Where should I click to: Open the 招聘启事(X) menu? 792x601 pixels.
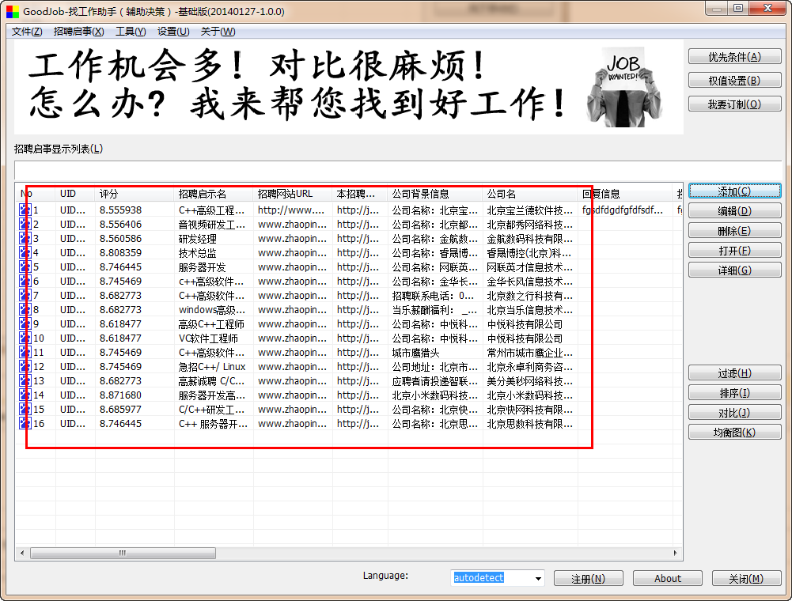pos(79,32)
